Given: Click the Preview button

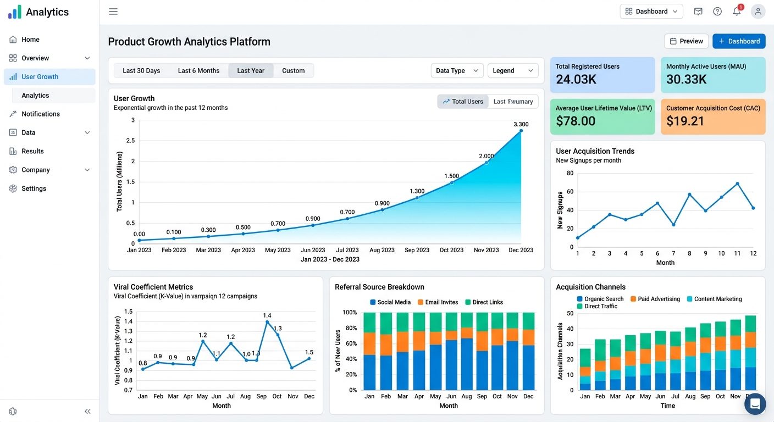Looking at the screenshot, I should click(x=686, y=41).
